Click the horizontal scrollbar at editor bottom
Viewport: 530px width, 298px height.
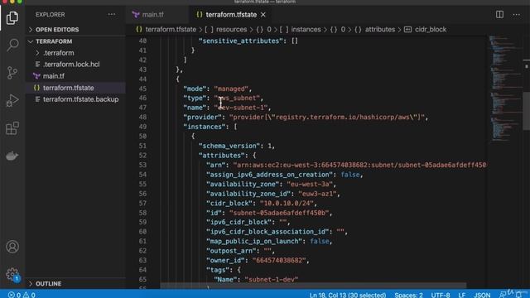pyautogui.click(x=313, y=286)
